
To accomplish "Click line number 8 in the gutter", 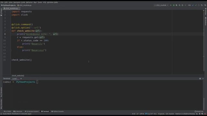I will (x=5, y=34).
